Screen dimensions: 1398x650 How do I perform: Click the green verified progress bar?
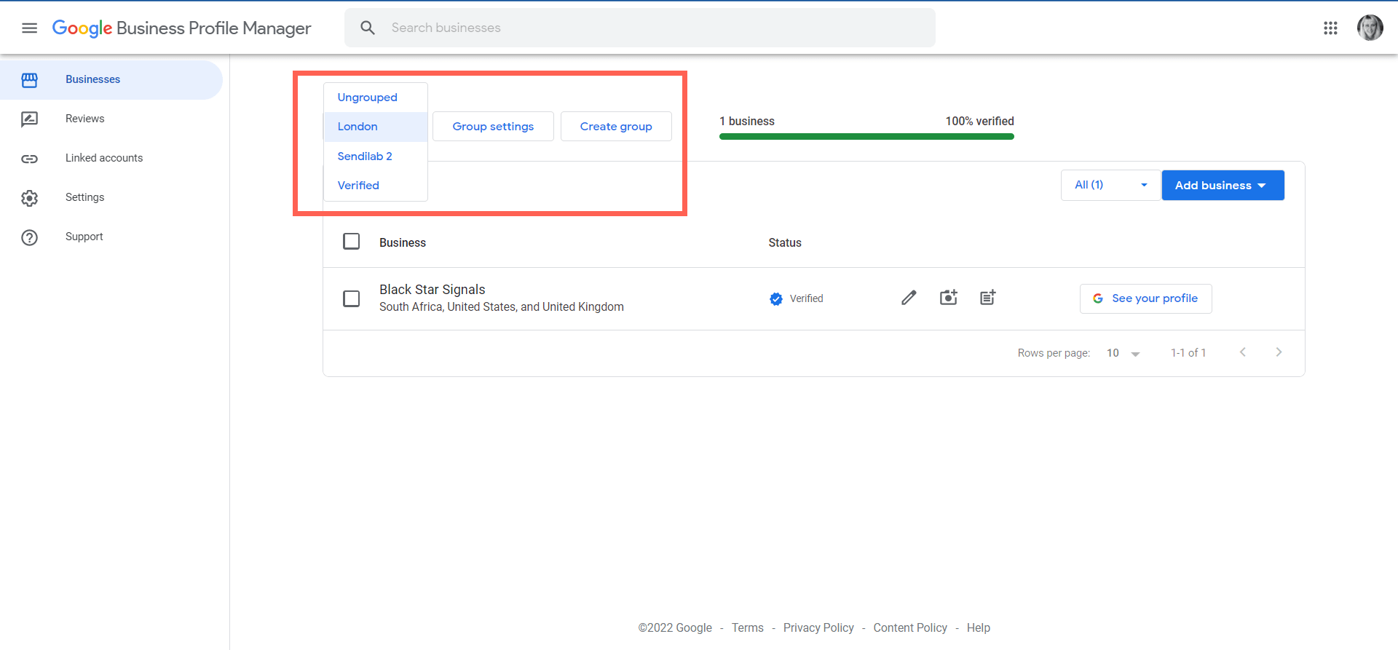866,136
